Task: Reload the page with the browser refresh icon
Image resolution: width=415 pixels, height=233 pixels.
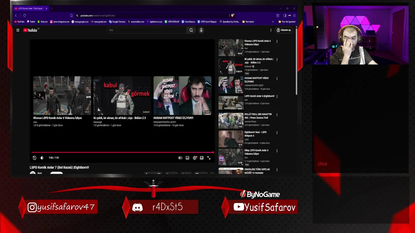Action: point(25,16)
